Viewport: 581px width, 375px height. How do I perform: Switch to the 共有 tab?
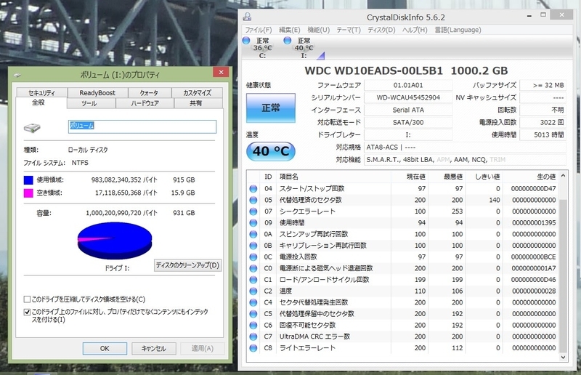coord(195,103)
